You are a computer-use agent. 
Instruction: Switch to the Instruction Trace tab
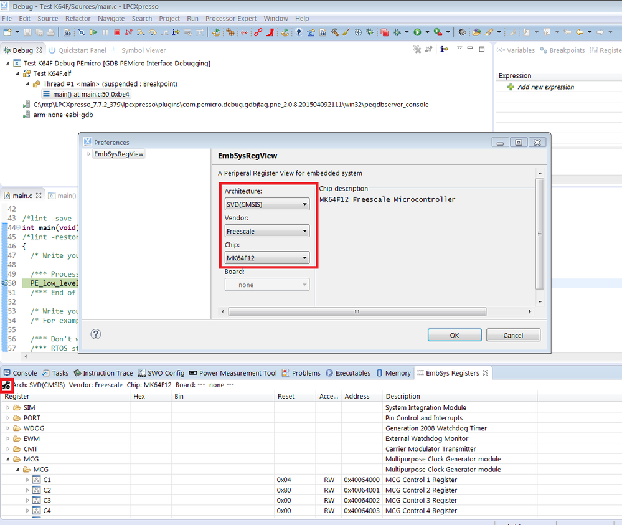(103, 373)
